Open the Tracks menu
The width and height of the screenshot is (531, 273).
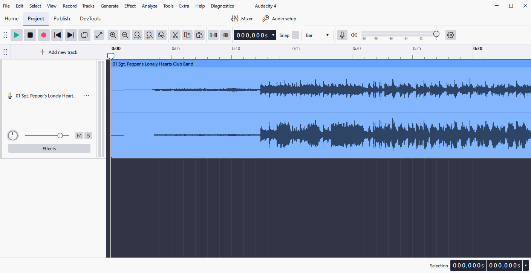click(x=89, y=6)
